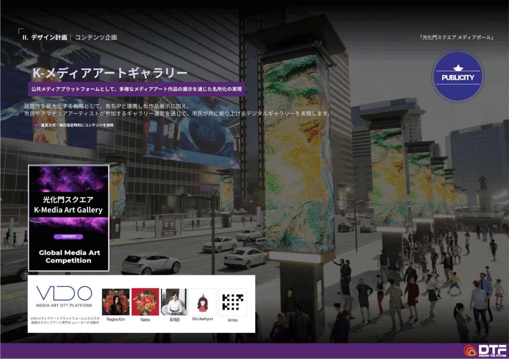Select the kimko pixel logo icon

pos(232,302)
